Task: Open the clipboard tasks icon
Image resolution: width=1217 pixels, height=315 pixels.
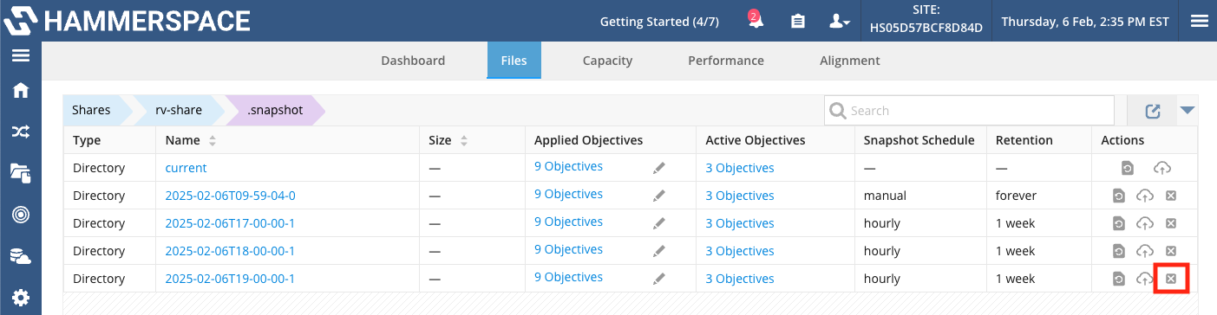Action: point(798,21)
